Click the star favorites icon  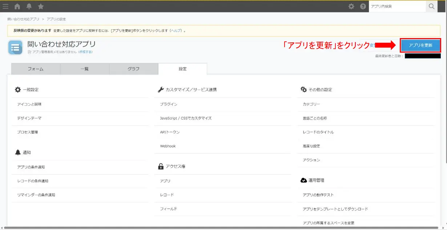tap(40, 6)
